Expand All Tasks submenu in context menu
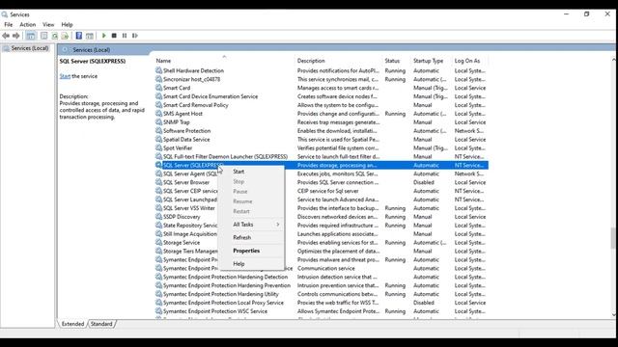Screen dimensions: 618x347 pos(251,225)
